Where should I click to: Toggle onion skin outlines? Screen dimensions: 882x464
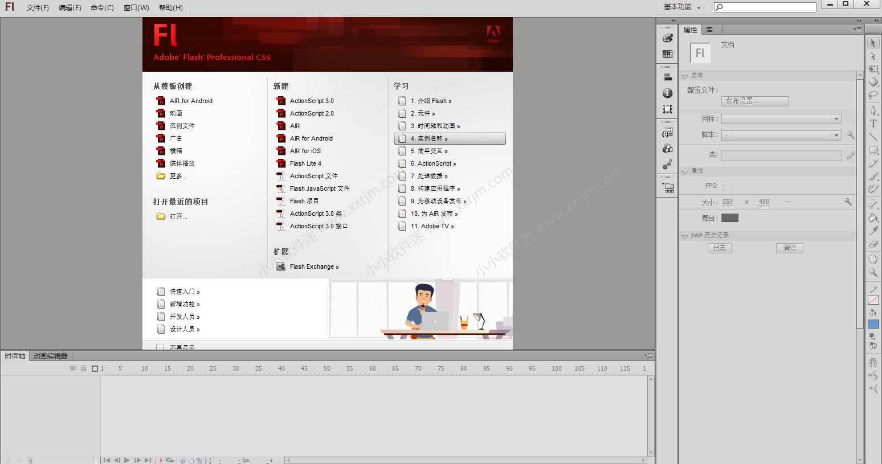[191, 460]
